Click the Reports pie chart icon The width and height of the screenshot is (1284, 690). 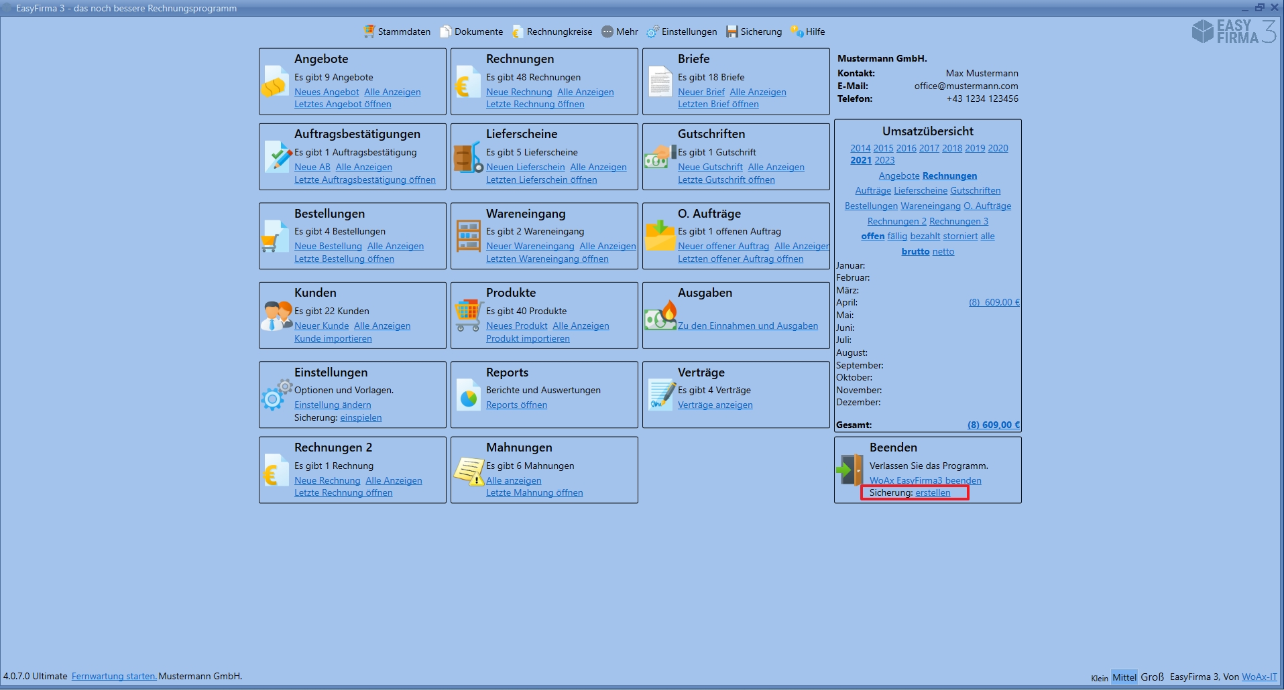tap(469, 395)
